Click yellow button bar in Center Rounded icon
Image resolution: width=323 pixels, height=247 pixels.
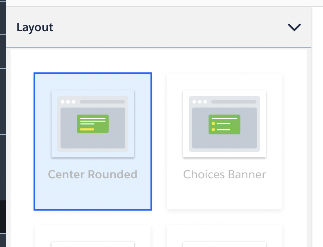(87, 129)
